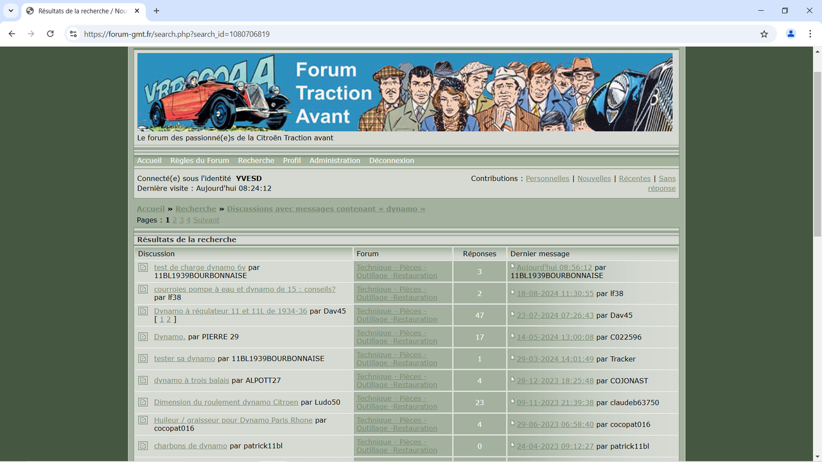Show Nouvelles contributions
The image size is (822, 462).
click(x=594, y=178)
